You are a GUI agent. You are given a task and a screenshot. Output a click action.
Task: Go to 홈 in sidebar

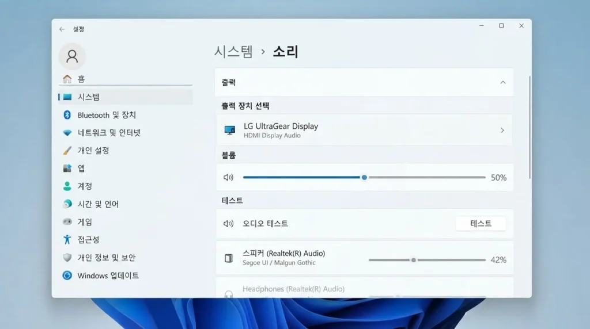(126, 79)
